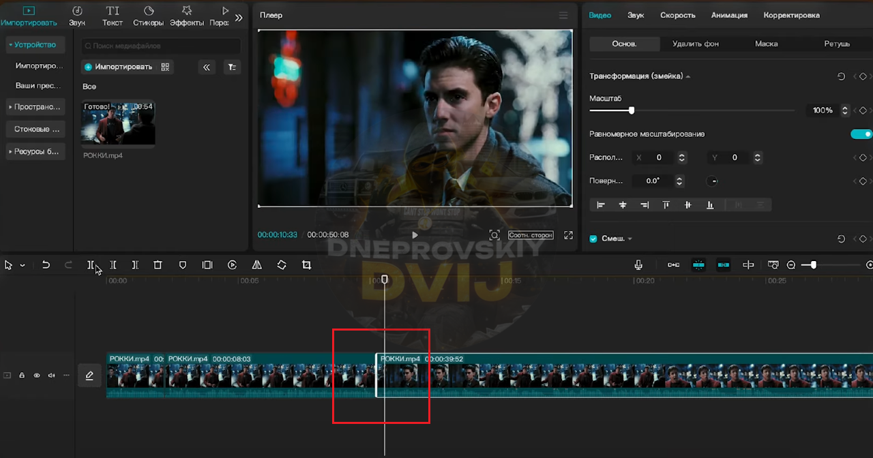The height and width of the screenshot is (458, 873).
Task: Click the Freeze frame icon
Action: (207, 265)
